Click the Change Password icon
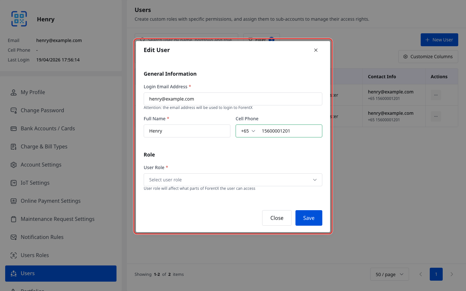466x291 pixels. (14, 111)
